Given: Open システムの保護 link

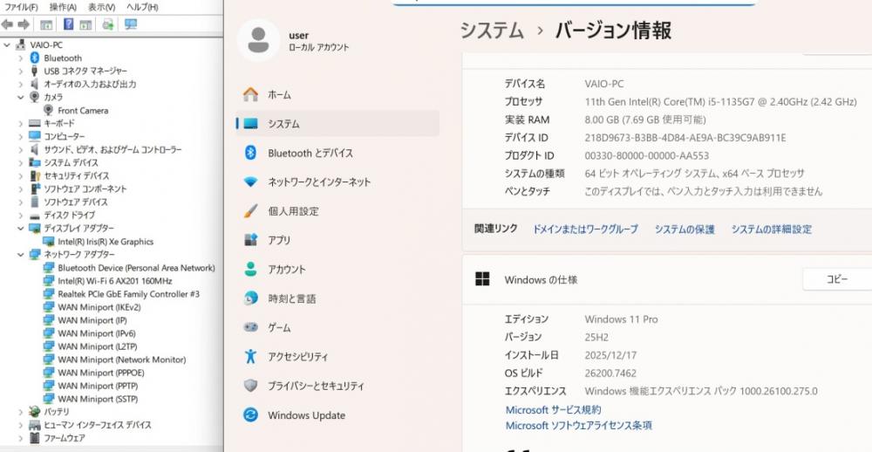Looking at the screenshot, I should 684,229.
